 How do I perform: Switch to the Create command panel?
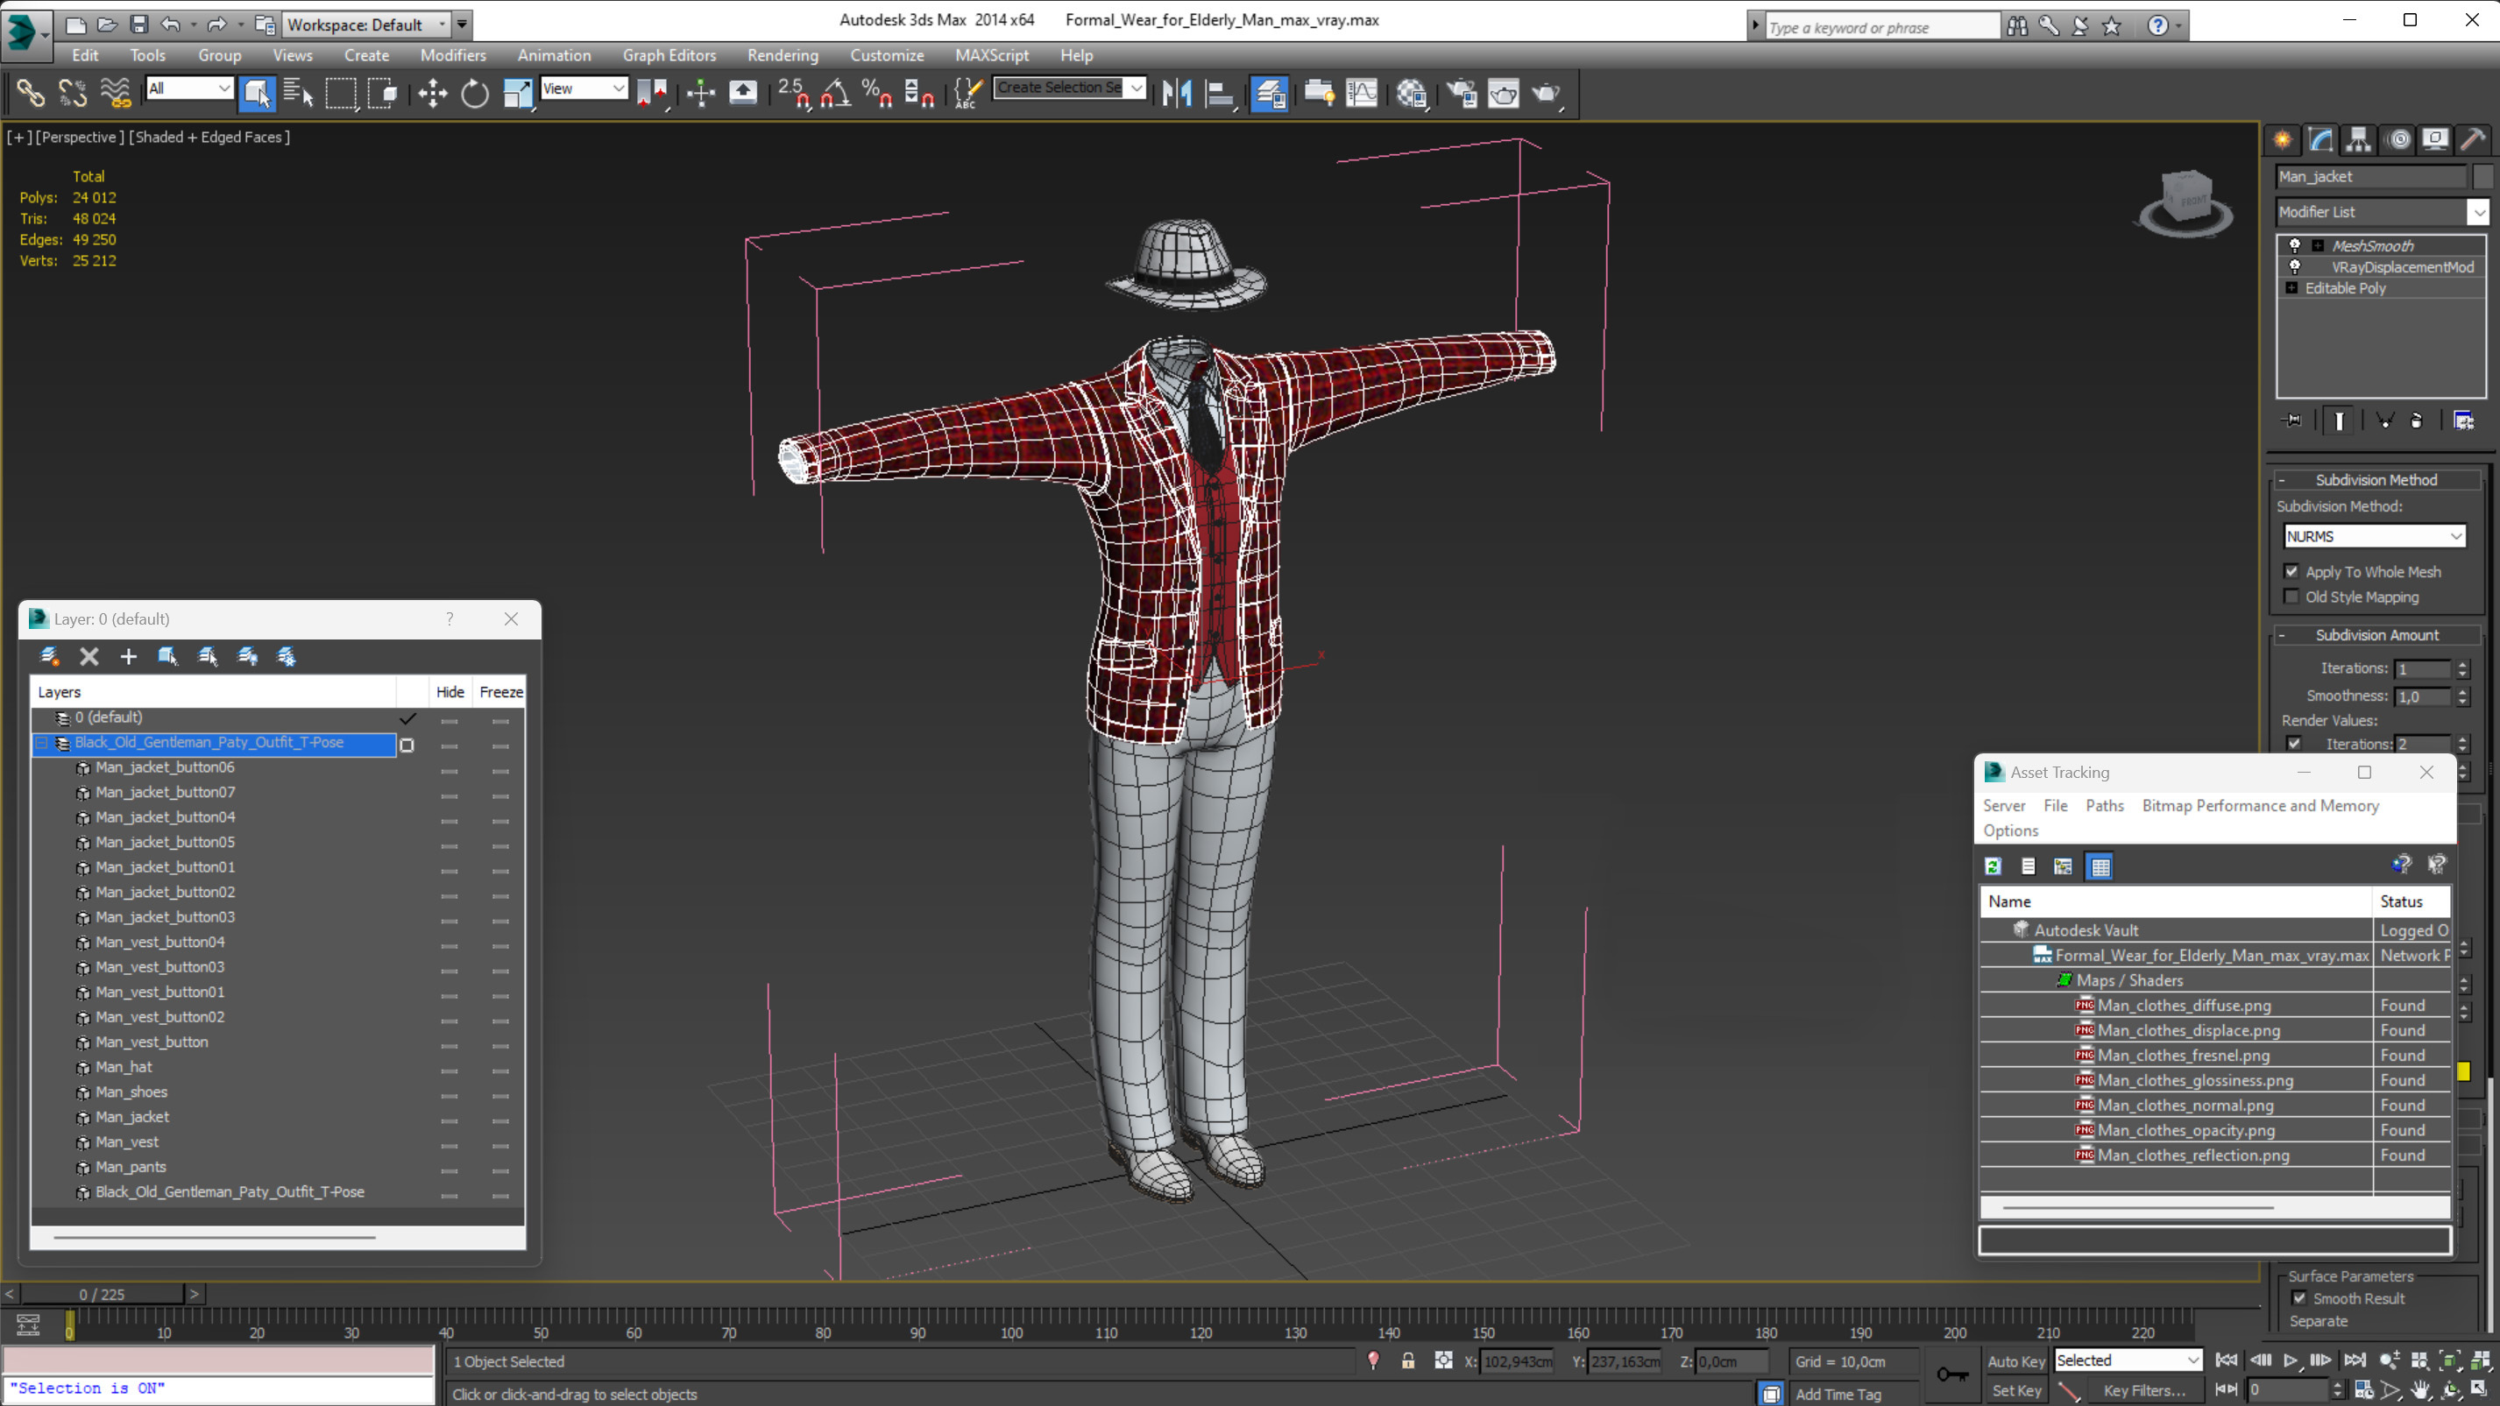tap(2283, 138)
